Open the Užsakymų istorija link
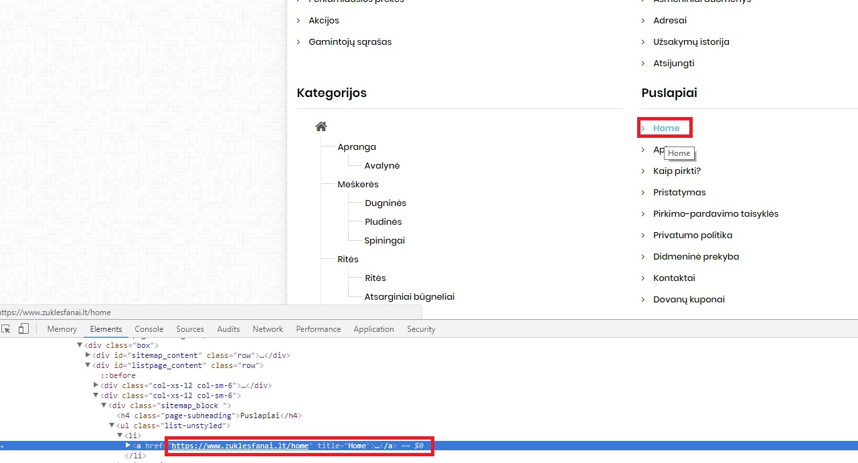This screenshot has height=463, width=858. click(x=691, y=41)
